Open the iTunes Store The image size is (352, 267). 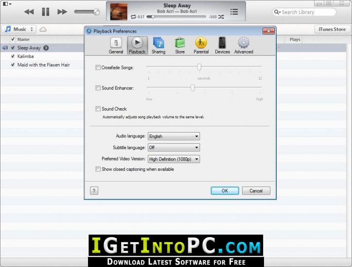pos(332,29)
